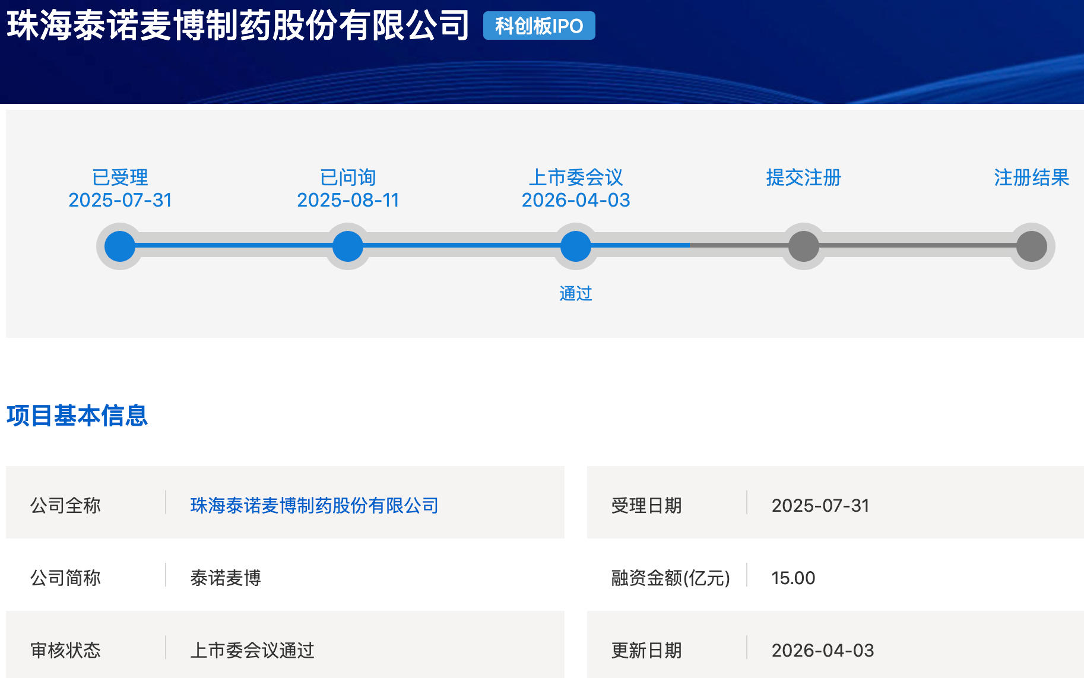Click the 泰诺麦博 short name value
1084x678 pixels.
coord(226,578)
